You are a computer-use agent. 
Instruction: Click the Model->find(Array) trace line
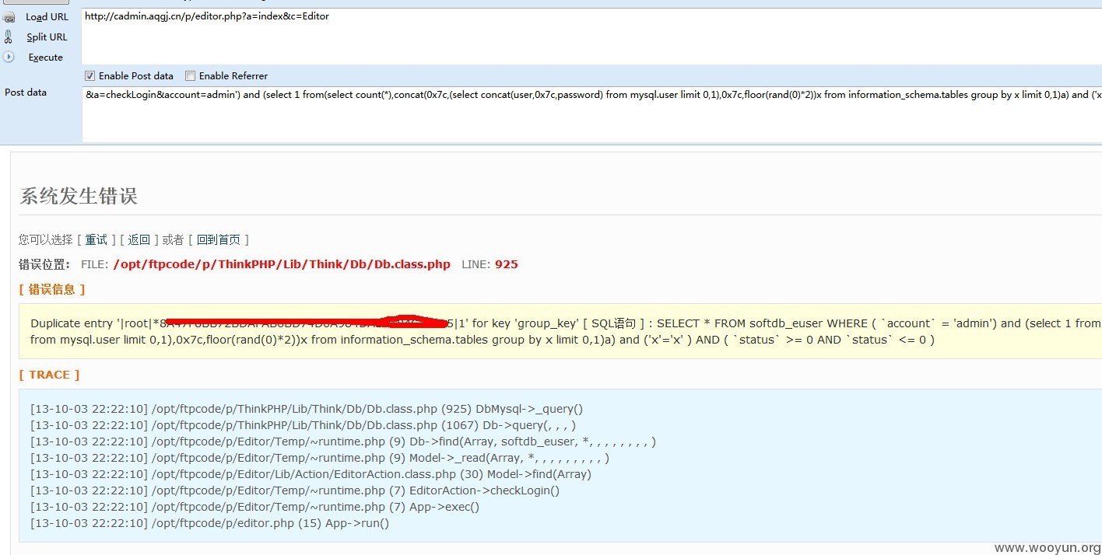coord(311,474)
